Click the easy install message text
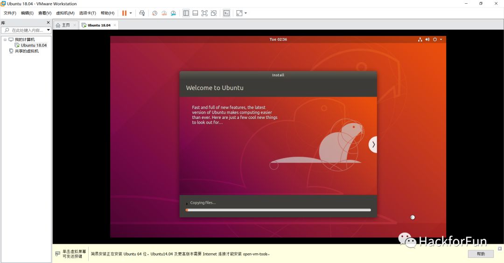 180,254
